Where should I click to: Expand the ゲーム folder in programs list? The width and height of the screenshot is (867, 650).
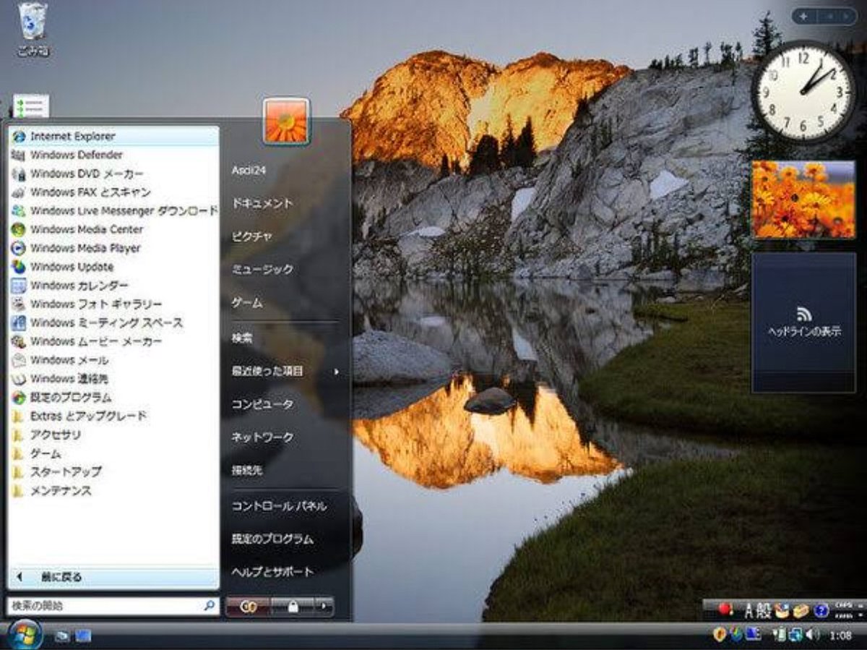[x=113, y=453]
